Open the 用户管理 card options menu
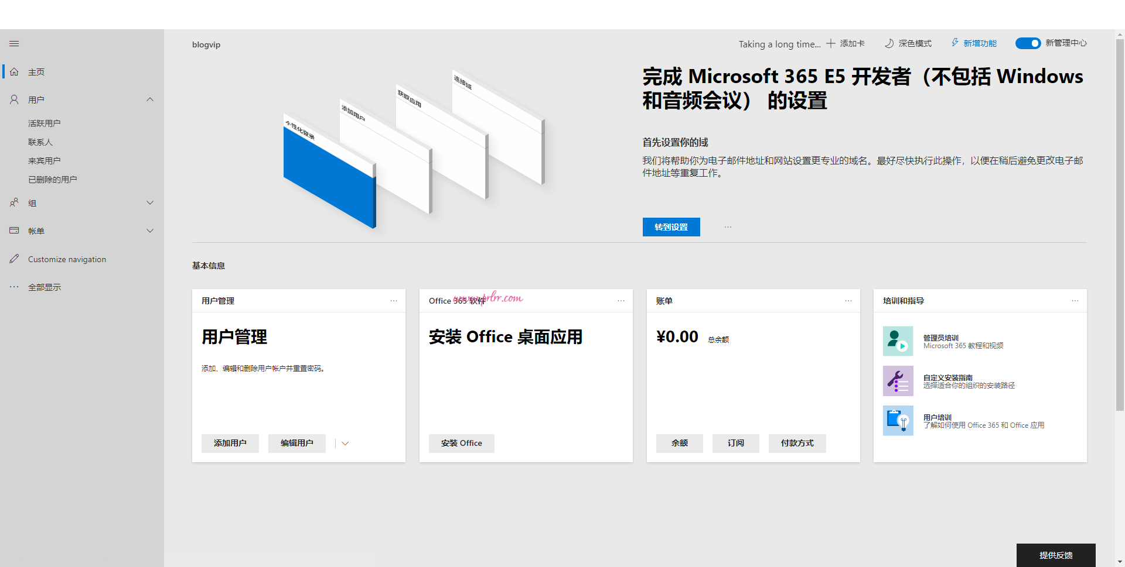The image size is (1125, 567). tap(393, 300)
